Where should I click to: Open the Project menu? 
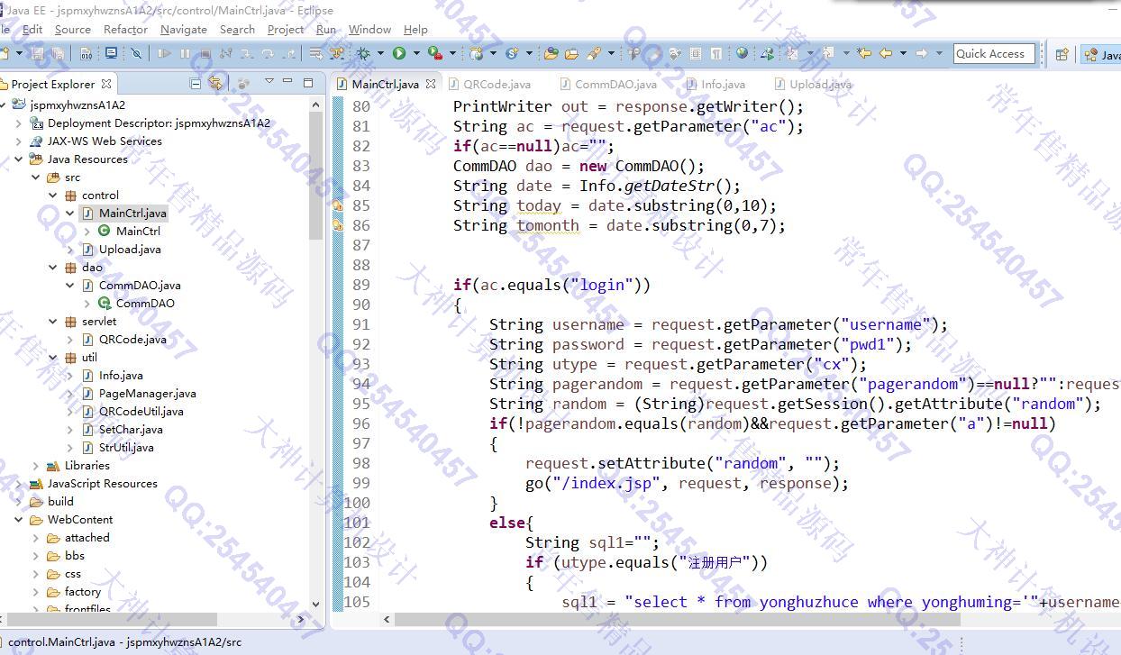click(x=286, y=29)
